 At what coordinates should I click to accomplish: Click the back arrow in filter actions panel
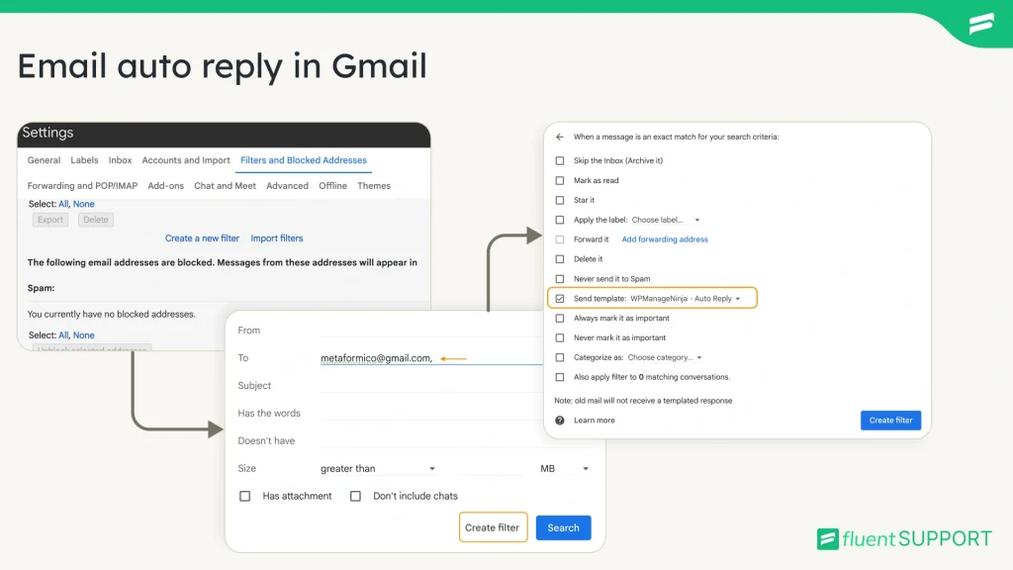coord(560,137)
